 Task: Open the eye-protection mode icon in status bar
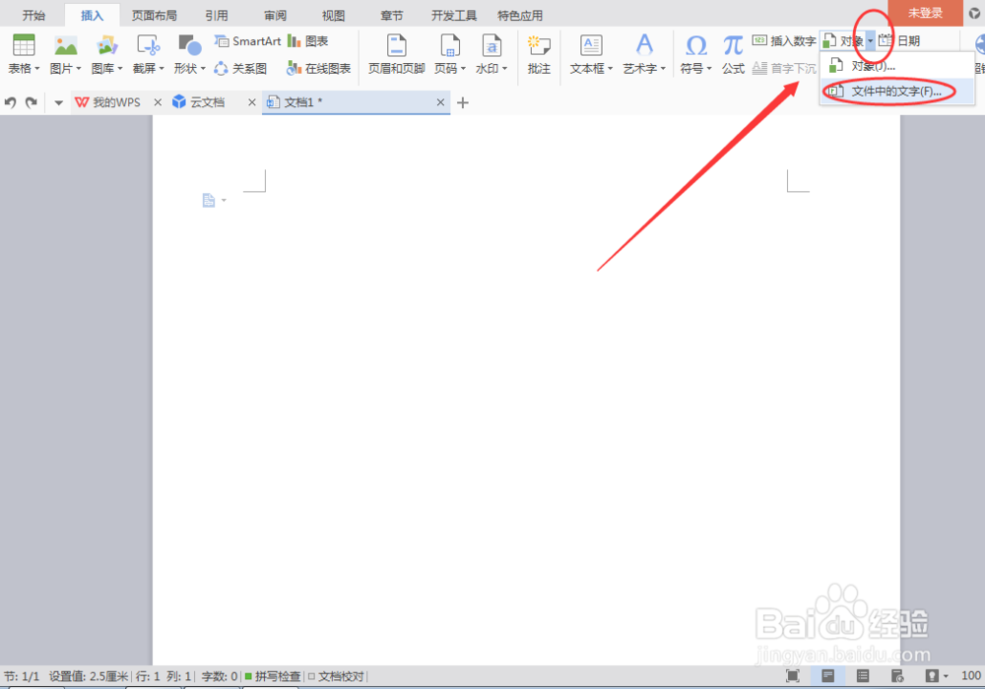point(932,676)
